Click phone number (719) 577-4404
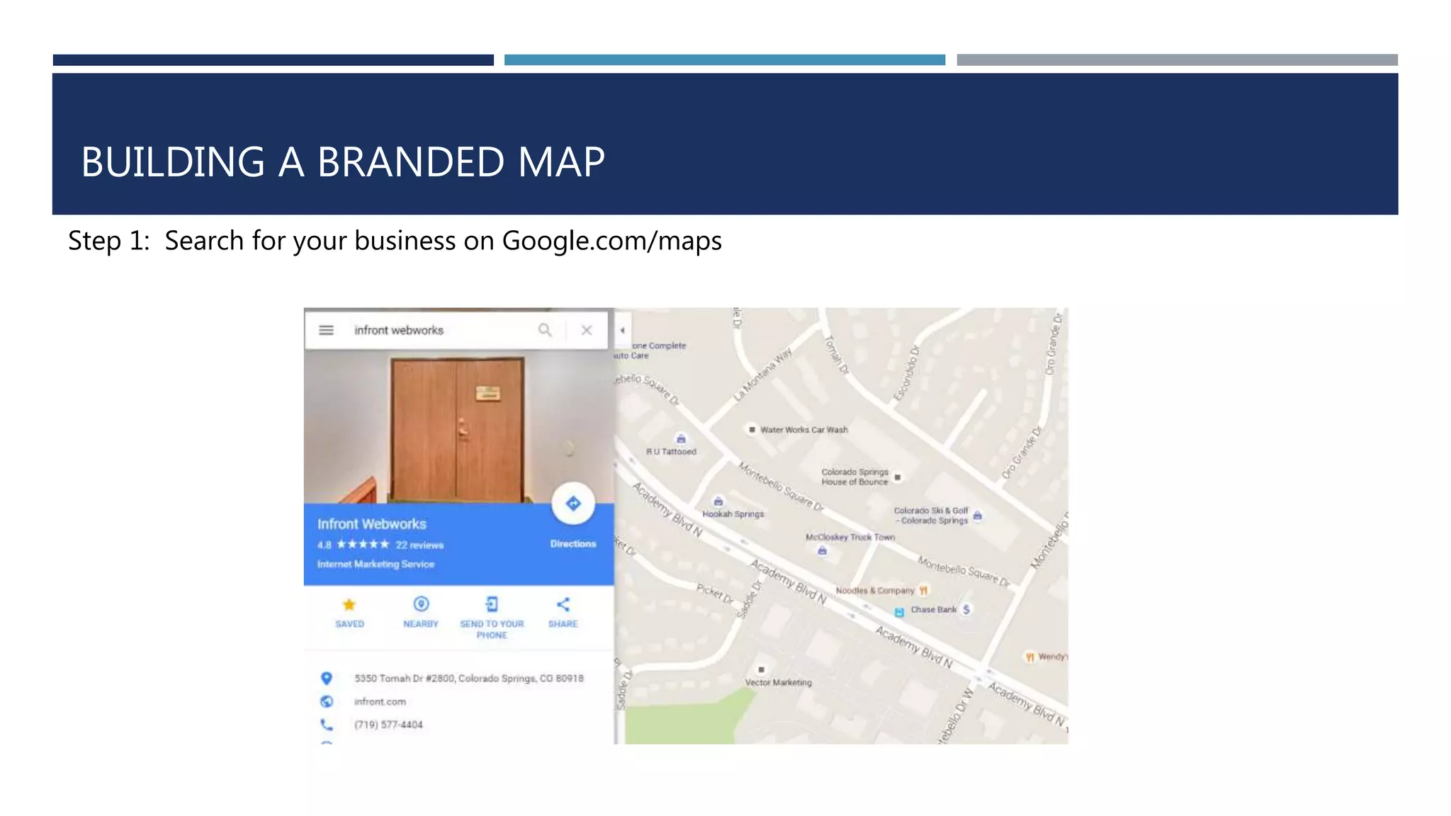This screenshot has height=816, width=1451. [388, 725]
